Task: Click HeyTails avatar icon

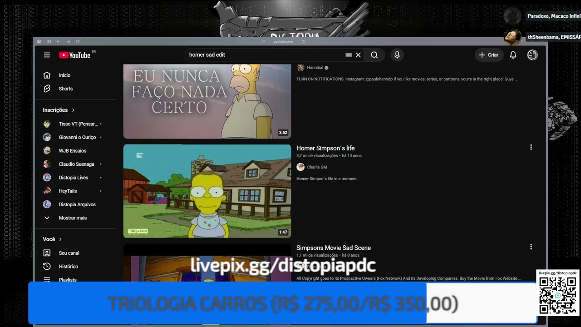Action: coord(47,191)
